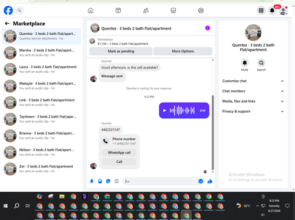Focus the Aa message input field
The height and width of the screenshot is (220, 295).
click(x=160, y=181)
